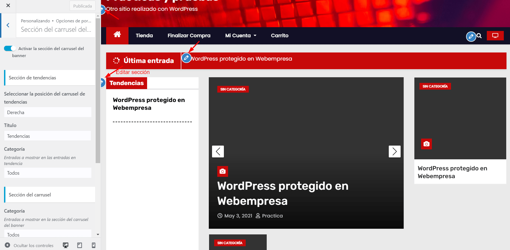Click the May 3, 2021 date link
This screenshot has width=510, height=250.
click(238, 216)
